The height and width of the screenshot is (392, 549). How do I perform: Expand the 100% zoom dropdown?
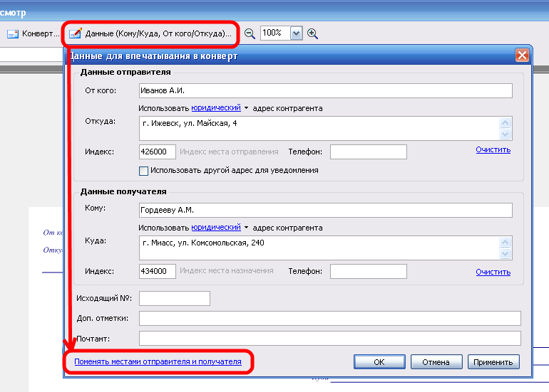(296, 33)
